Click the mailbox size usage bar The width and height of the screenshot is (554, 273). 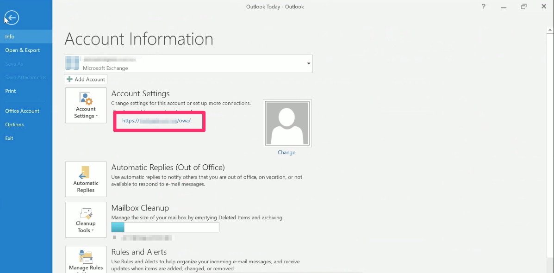coord(165,227)
